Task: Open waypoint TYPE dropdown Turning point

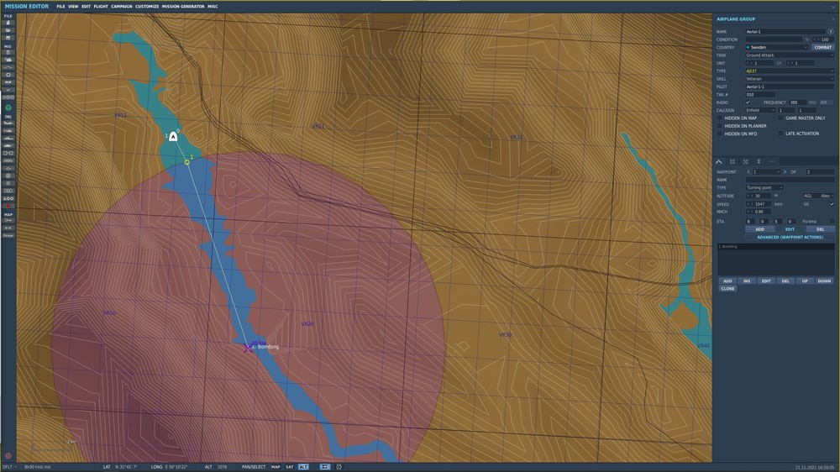Action: coord(764,187)
